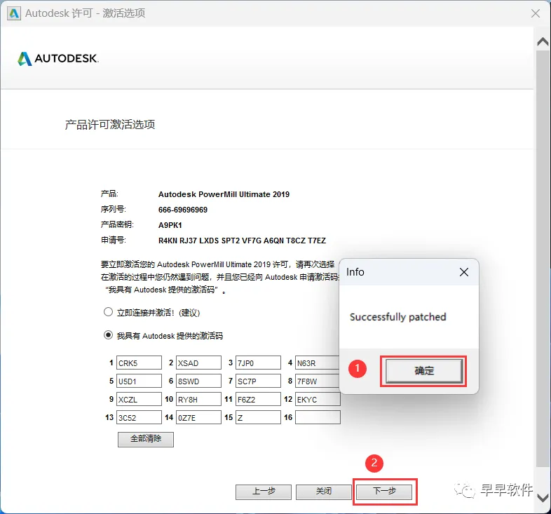
Task: Click activation field 15 containing Z
Action: click(258, 418)
